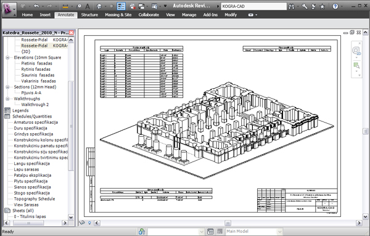Viewport: 370px width, 236px height.
Task: Click the Undo arrow in quick access toolbar
Action: [36, 6]
